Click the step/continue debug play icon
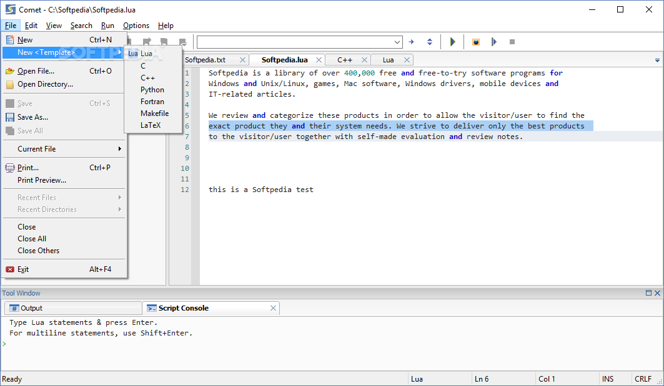This screenshot has height=386, width=664. (x=493, y=42)
